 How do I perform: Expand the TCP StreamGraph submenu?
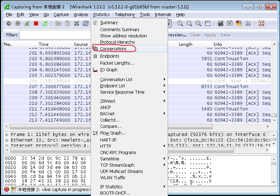tap(129, 165)
